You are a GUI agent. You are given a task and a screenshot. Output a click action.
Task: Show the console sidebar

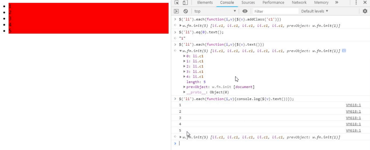coord(176,11)
